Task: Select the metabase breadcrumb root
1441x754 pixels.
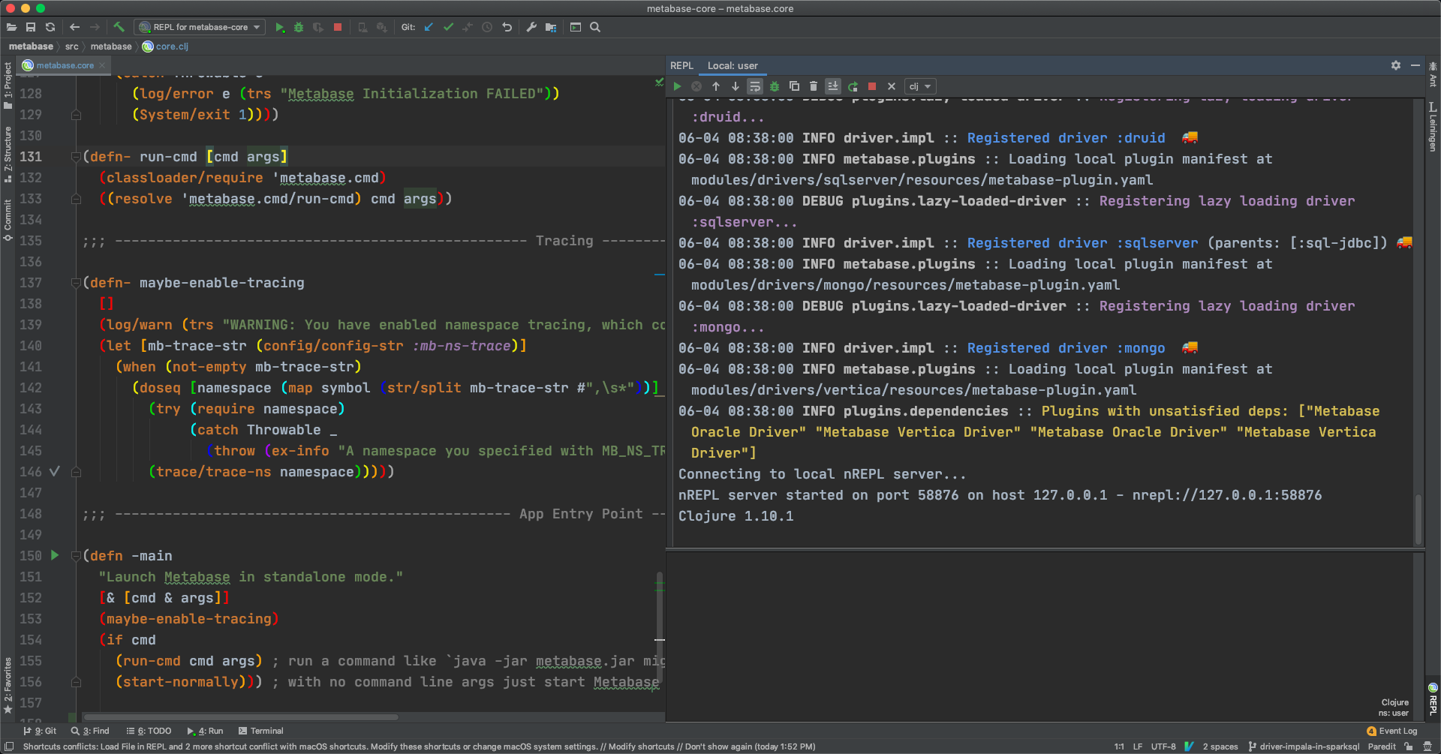Action: (31, 47)
